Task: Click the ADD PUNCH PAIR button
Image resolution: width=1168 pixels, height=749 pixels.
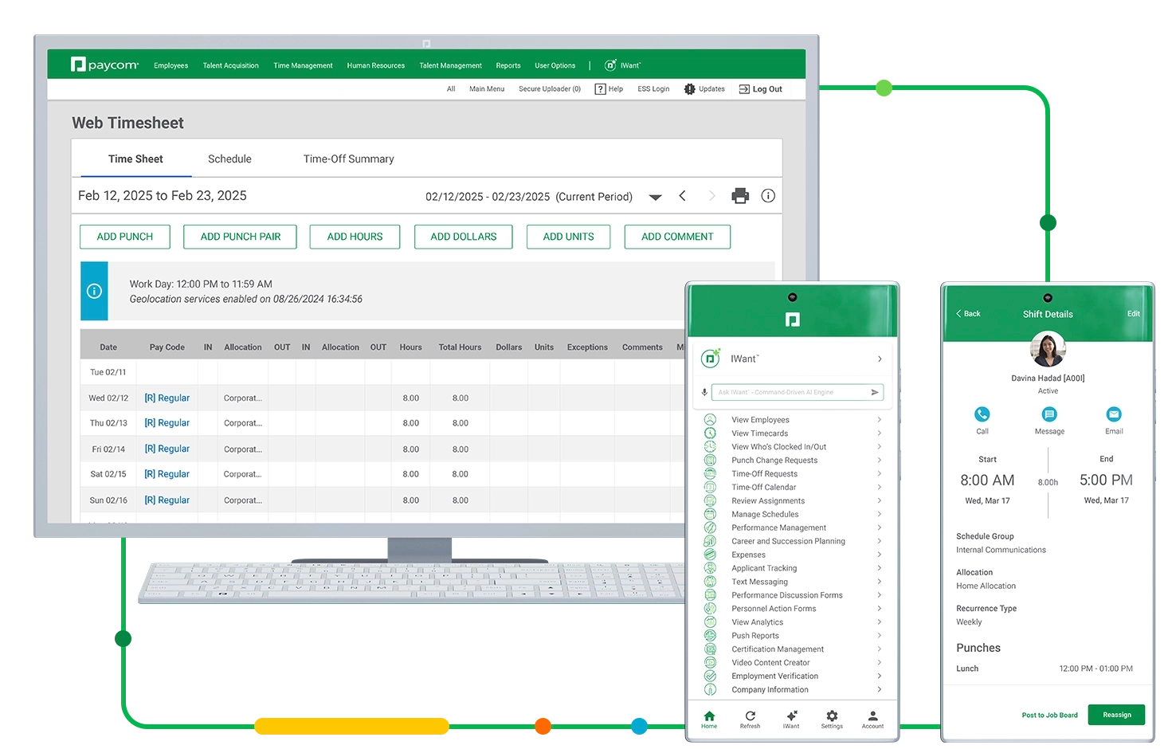Action: tap(240, 237)
